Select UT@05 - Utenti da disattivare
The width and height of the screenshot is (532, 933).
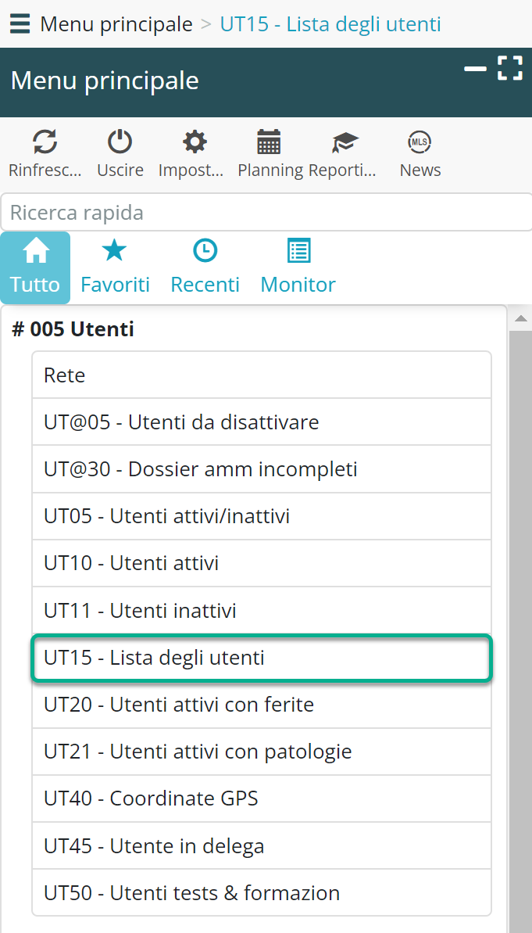coord(261,422)
